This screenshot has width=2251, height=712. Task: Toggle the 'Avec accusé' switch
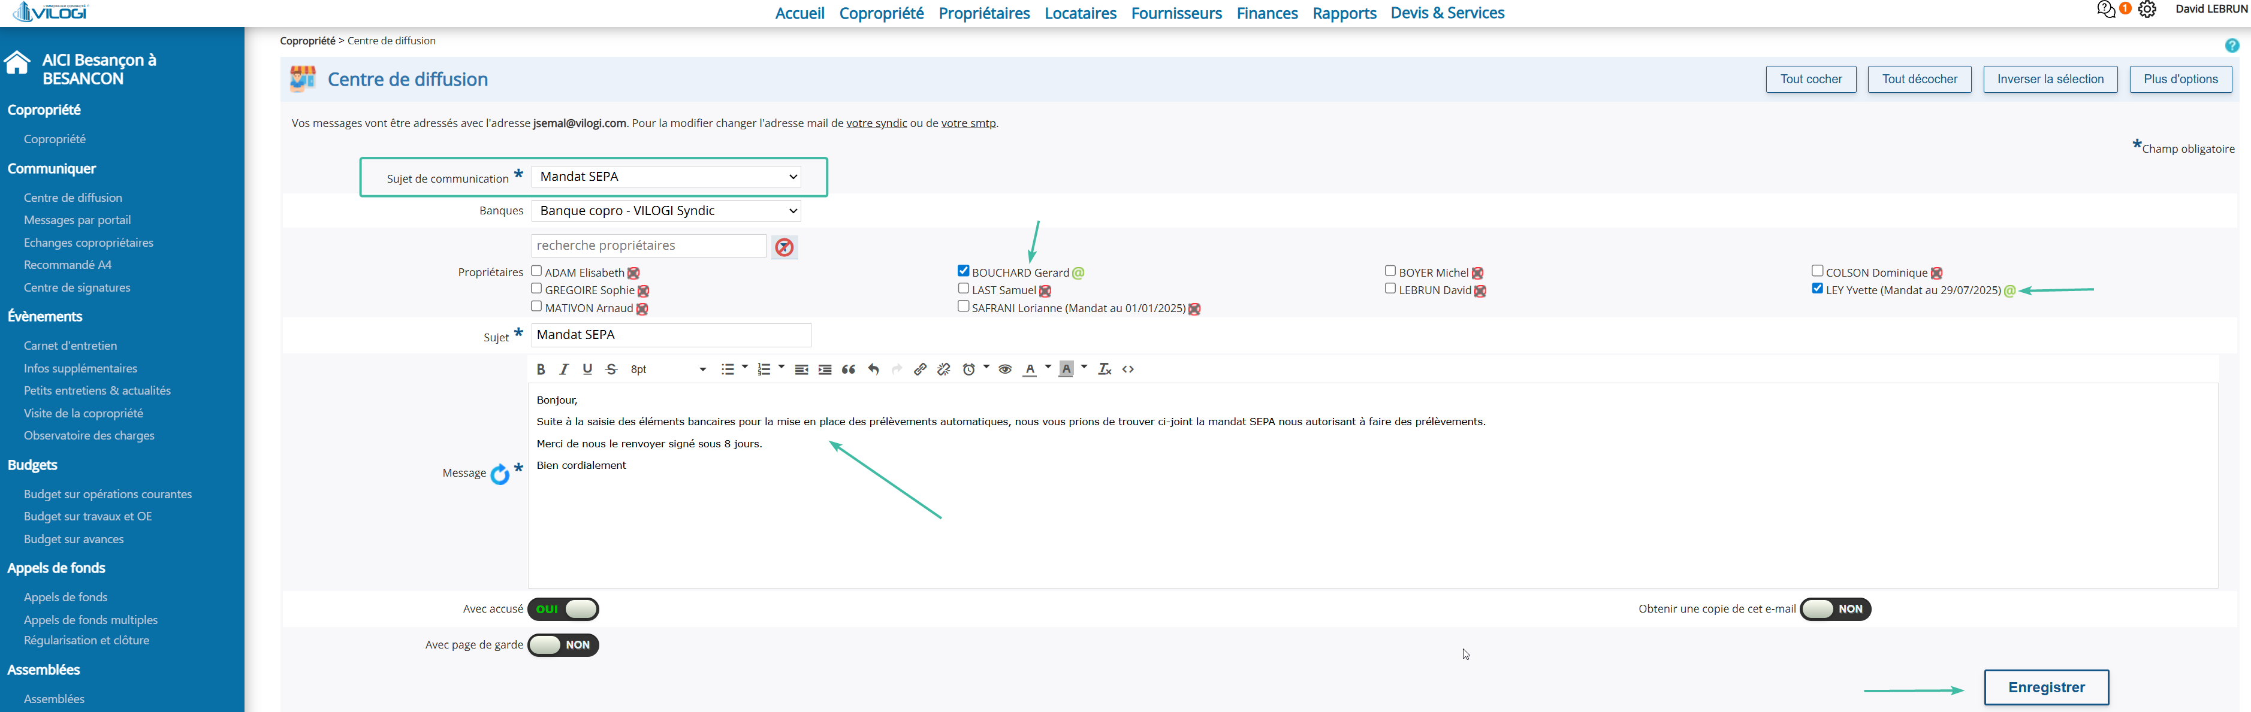point(563,609)
